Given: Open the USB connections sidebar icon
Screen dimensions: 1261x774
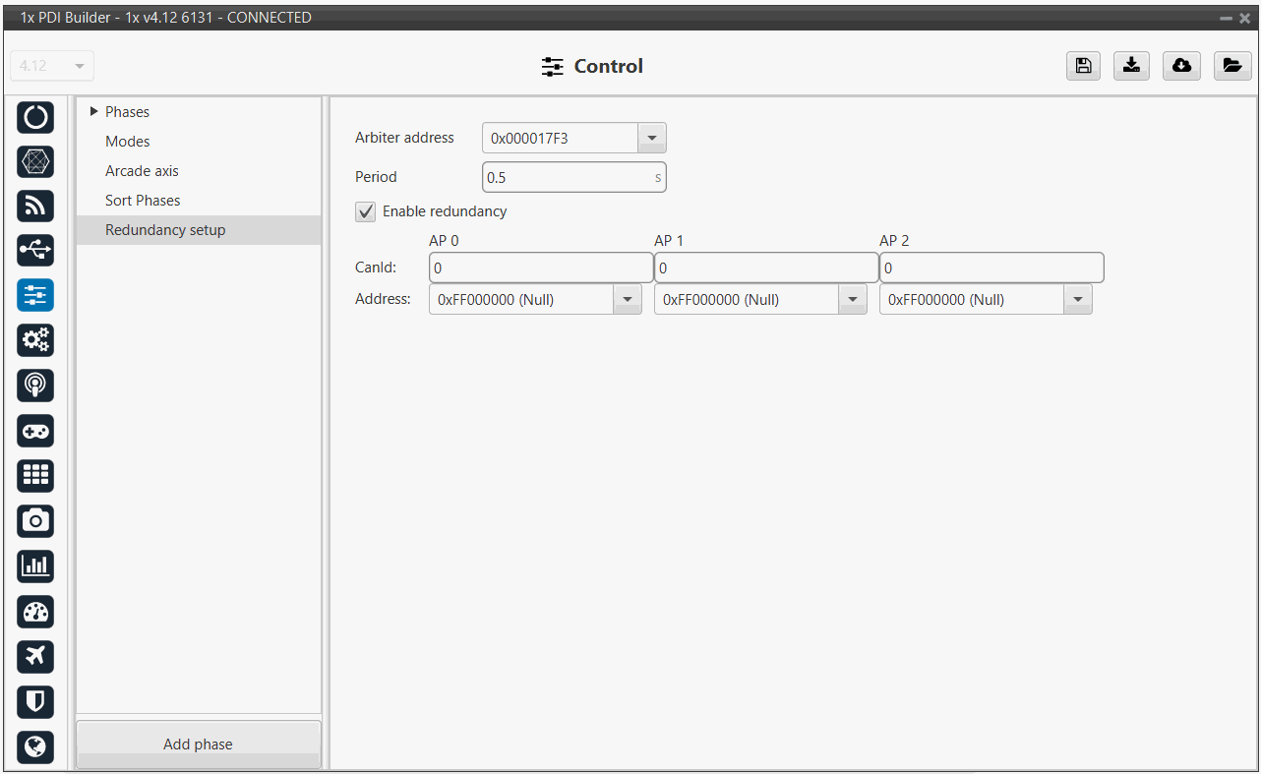Looking at the screenshot, I should (36, 251).
